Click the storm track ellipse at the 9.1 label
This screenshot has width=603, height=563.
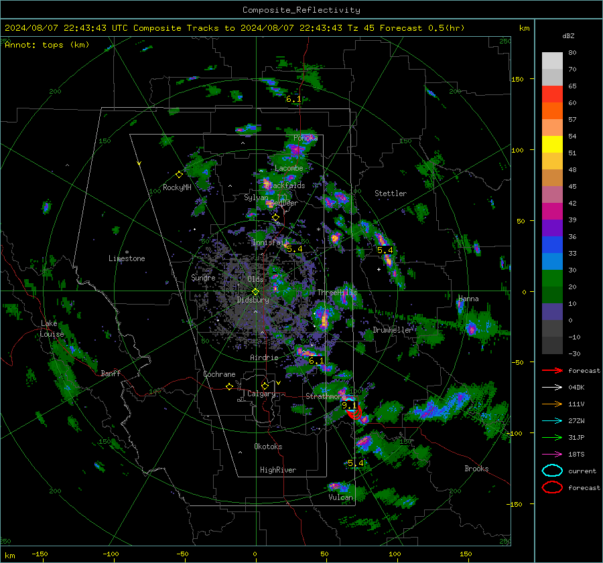350,404
